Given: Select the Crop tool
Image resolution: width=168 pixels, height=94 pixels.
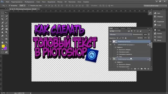Looking at the screenshot, I should click(x=2, y=19).
